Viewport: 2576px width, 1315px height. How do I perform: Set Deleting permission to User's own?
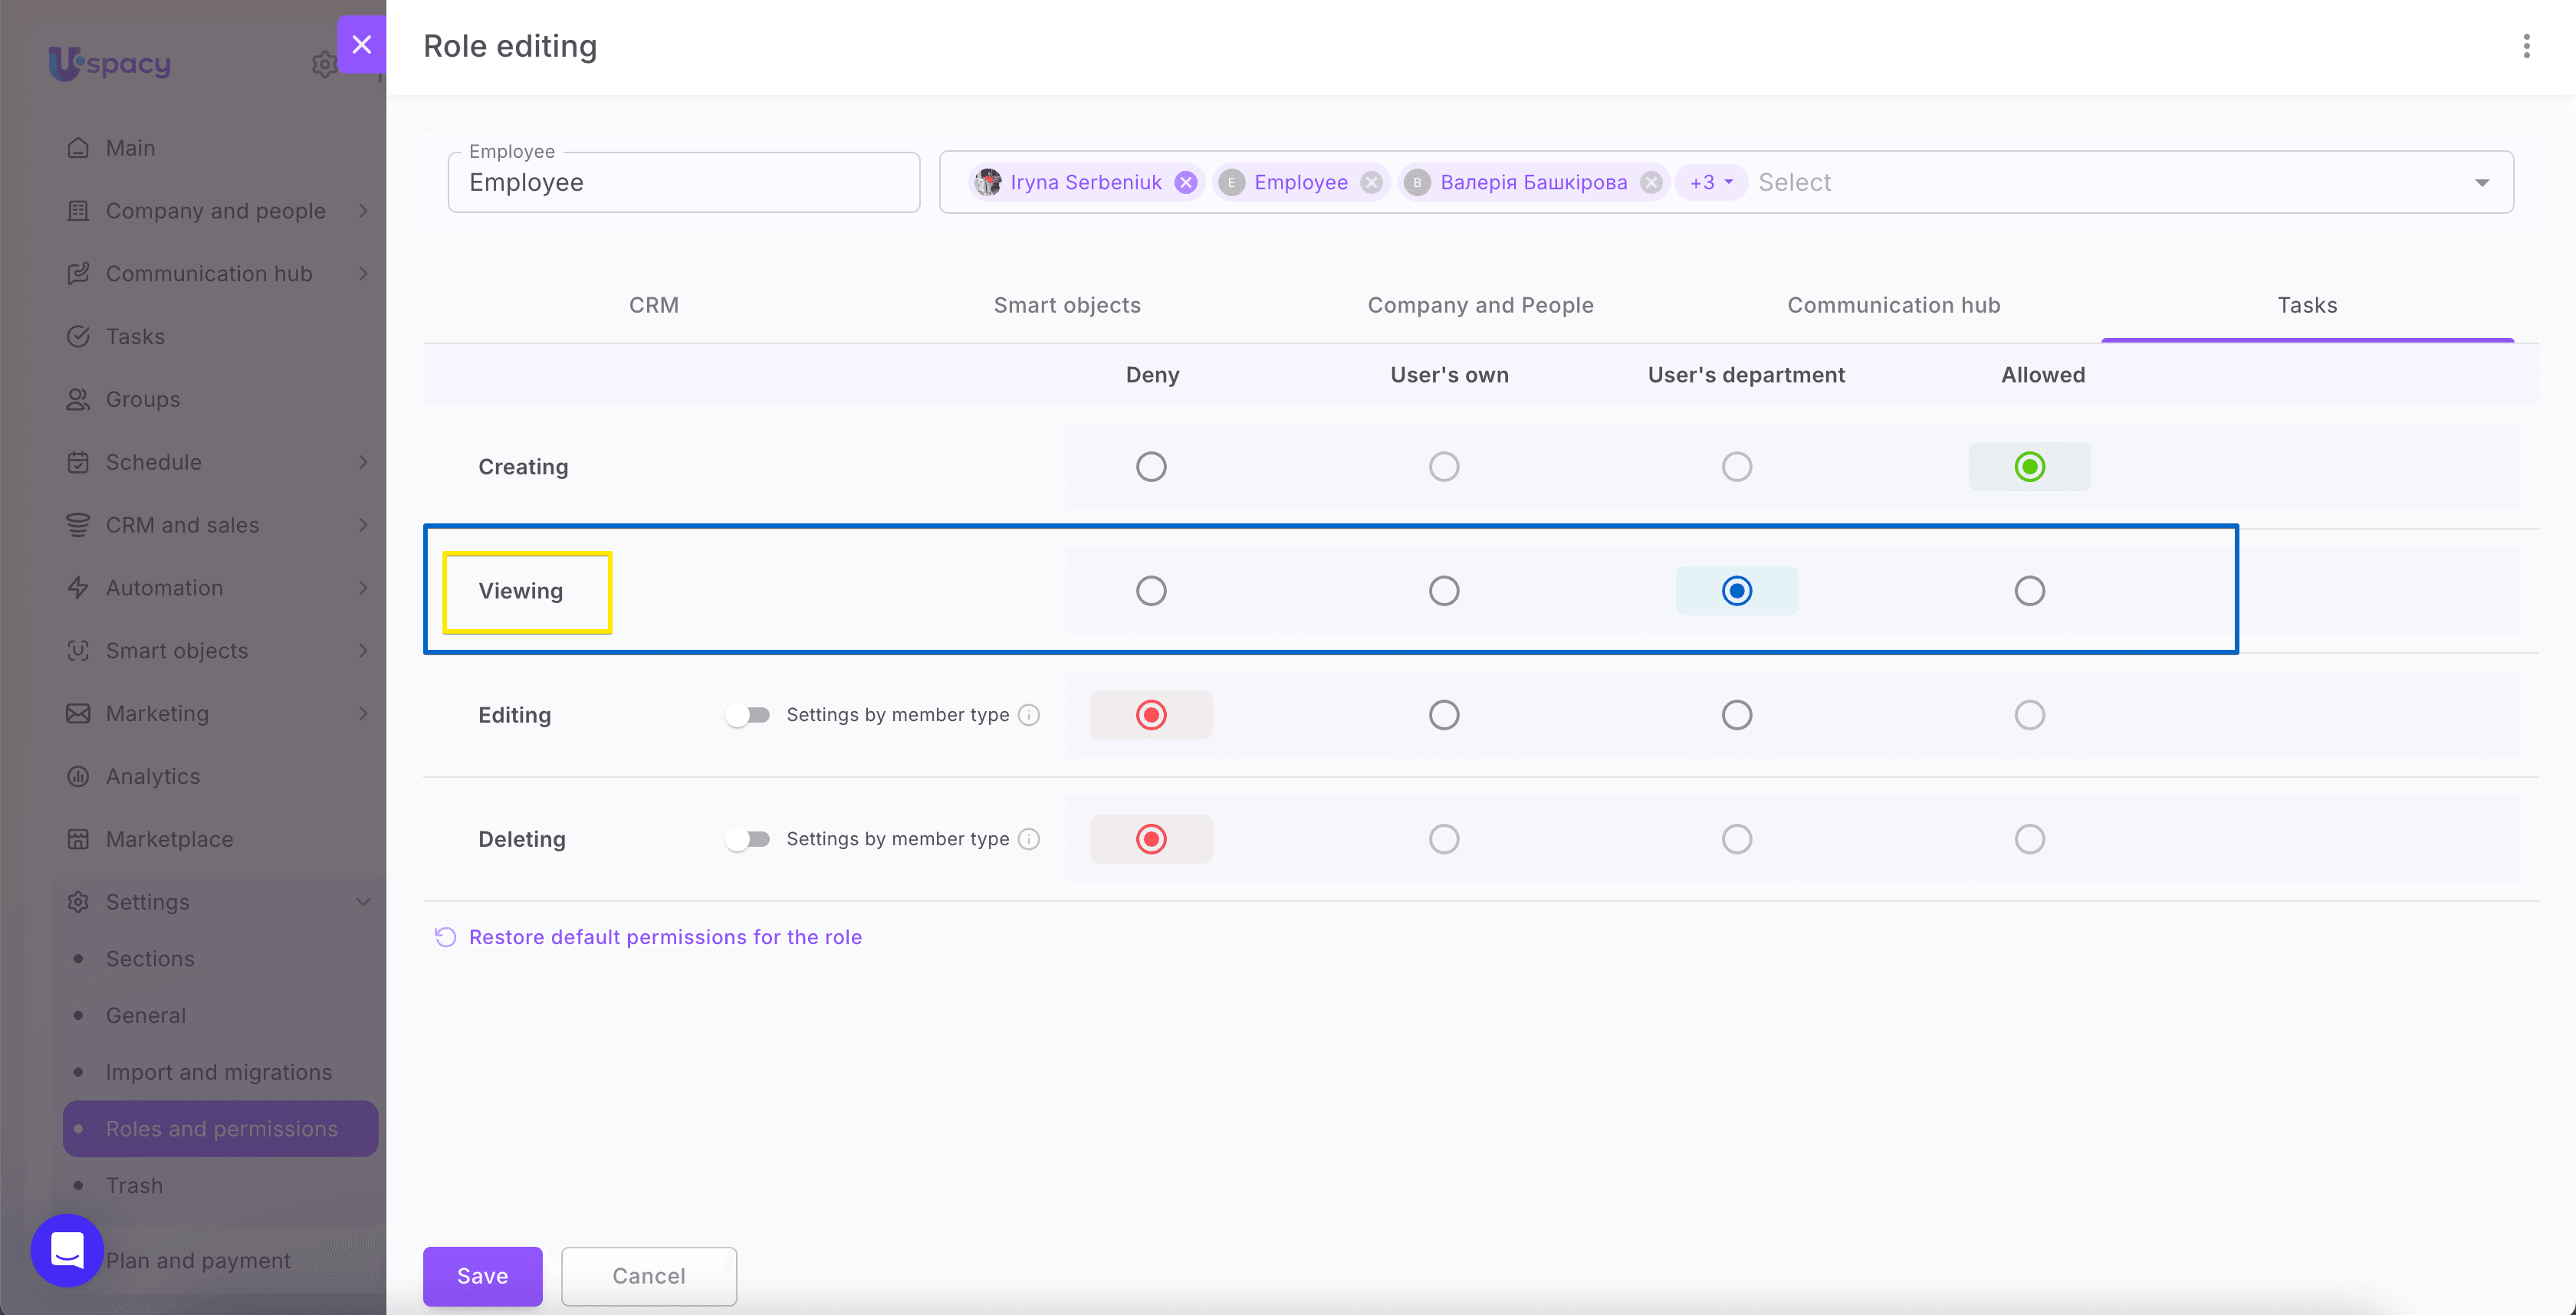coord(1444,839)
